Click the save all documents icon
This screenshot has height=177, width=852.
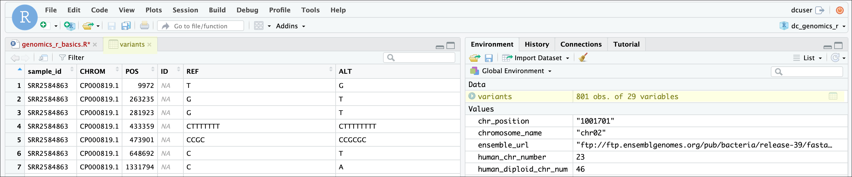tap(126, 26)
